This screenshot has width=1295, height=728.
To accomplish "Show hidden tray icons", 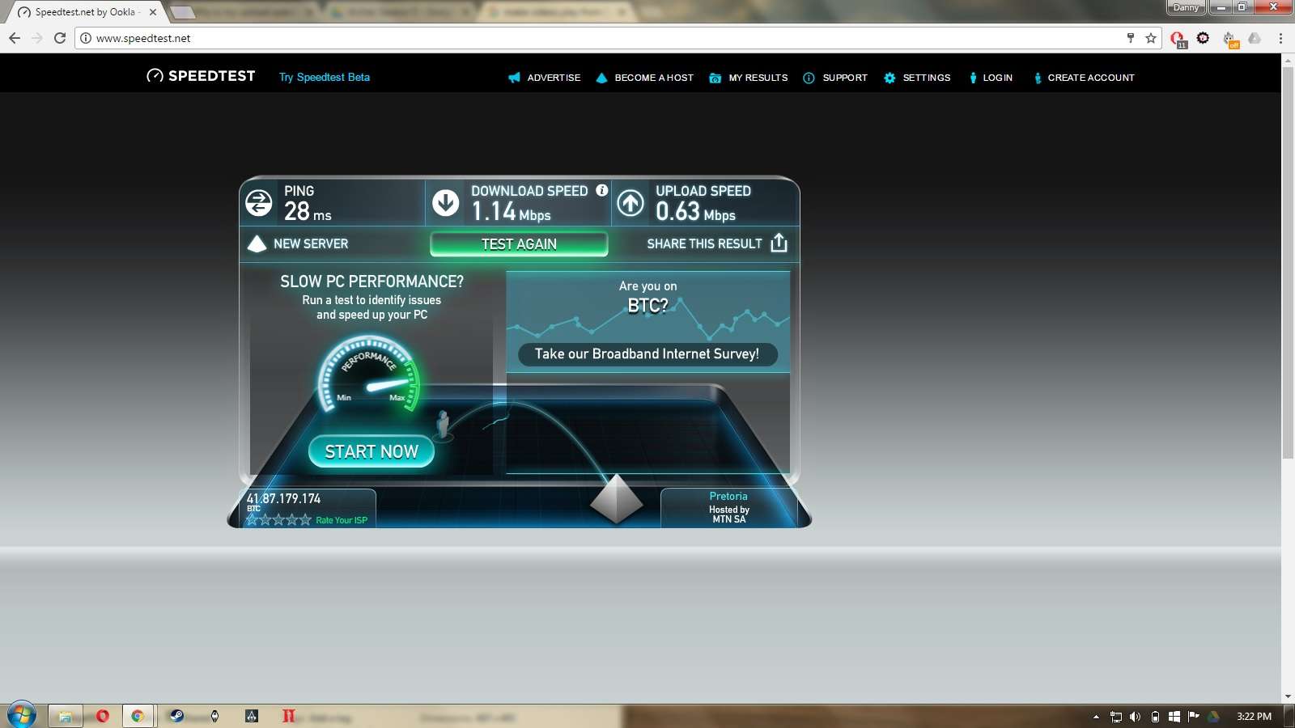I will (1096, 717).
